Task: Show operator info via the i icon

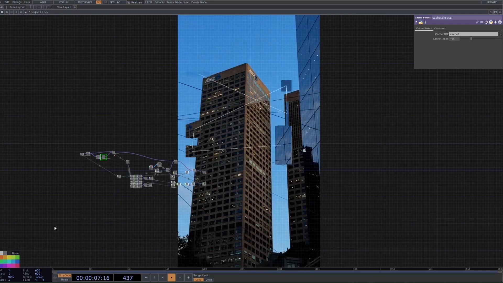Action: [425, 22]
